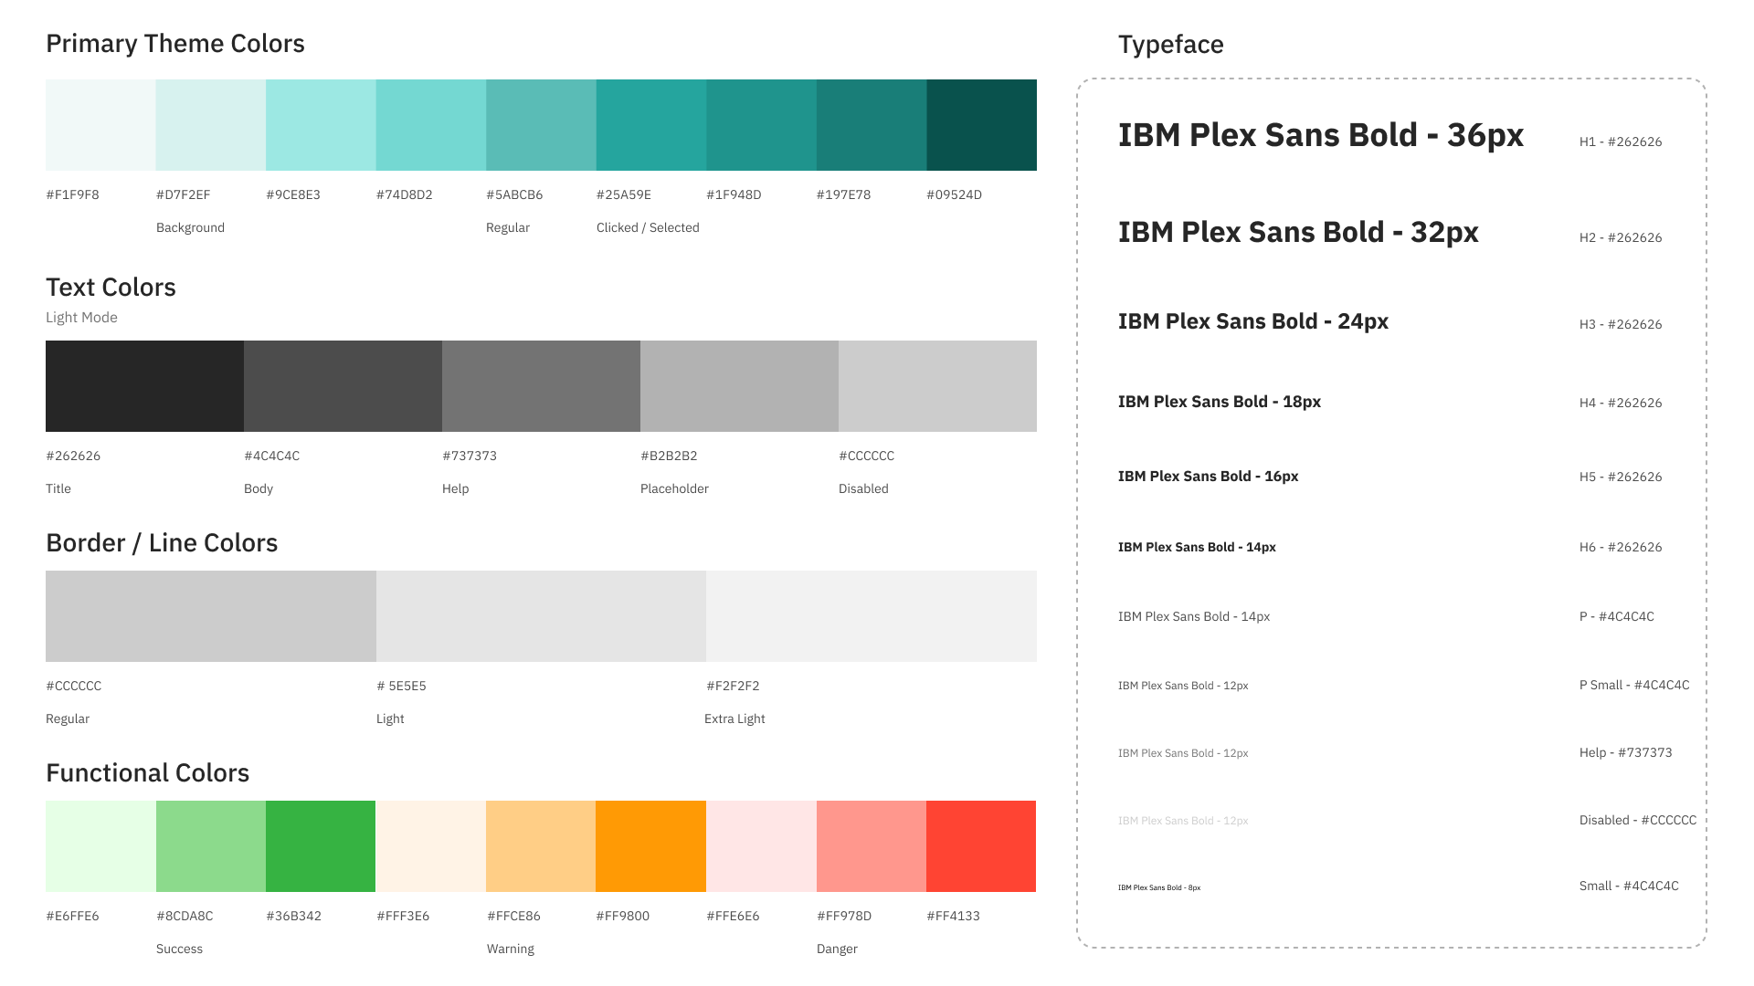Select the 'Clicked / Selected' caption
This screenshot has width=1754, height=986.
pos(648,227)
